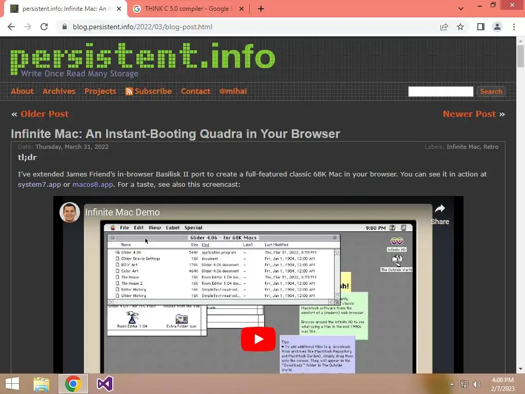This screenshot has height=394, width=525.
Task: Open Chrome profile avatar menu
Action: coord(497,27)
